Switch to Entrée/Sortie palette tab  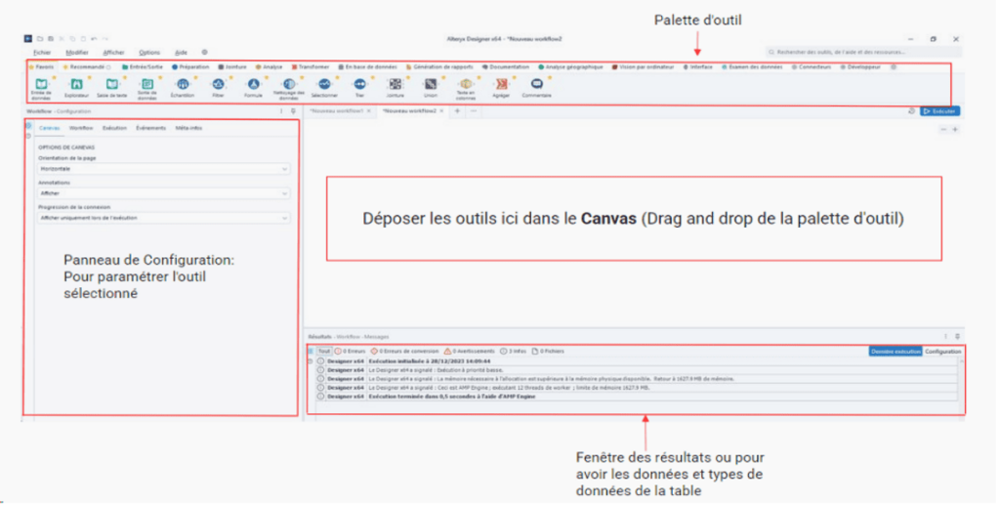coord(143,67)
